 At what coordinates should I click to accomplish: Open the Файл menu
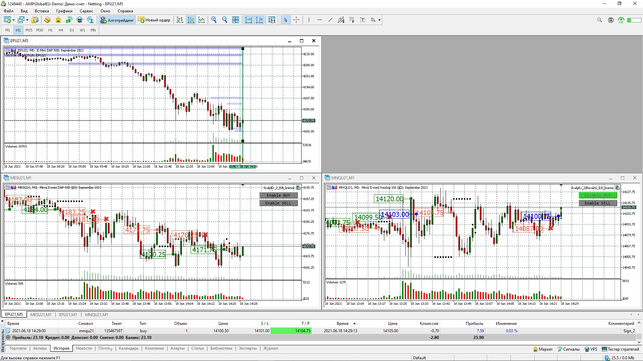click(9, 11)
